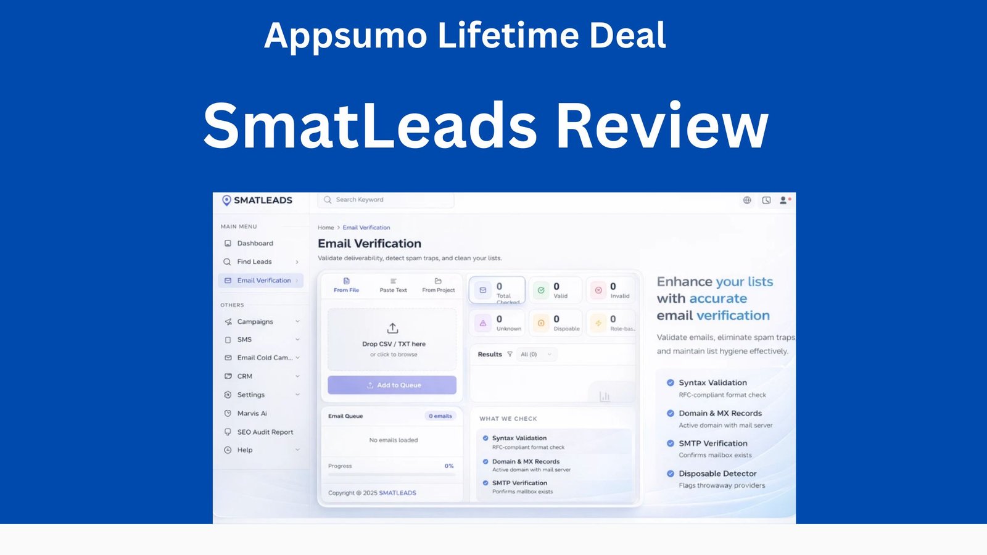This screenshot has width=987, height=555.
Task: Click the SMTP Verification check item
Action: click(554, 487)
